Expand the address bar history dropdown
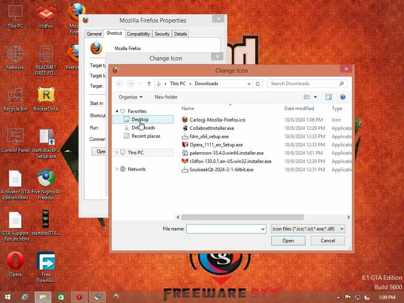This screenshot has height=303, width=404. 249,84
